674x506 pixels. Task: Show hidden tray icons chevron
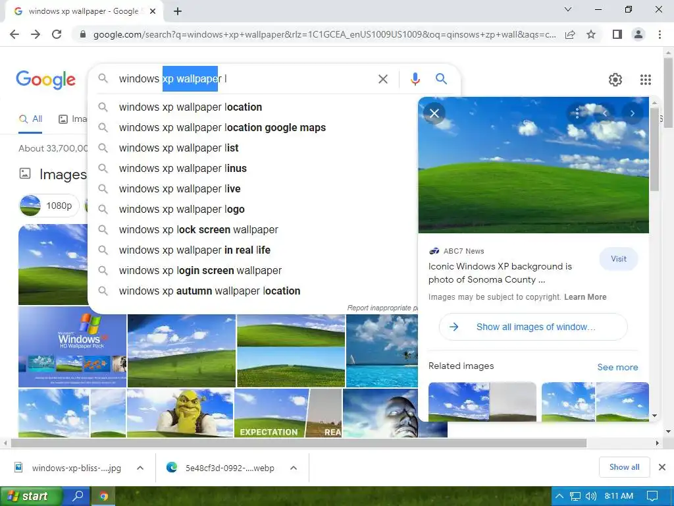click(559, 496)
